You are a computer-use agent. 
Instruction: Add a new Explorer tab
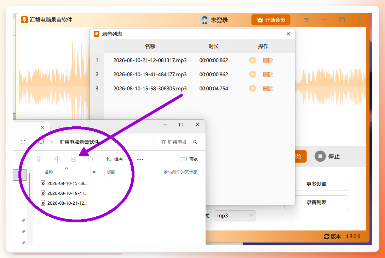(x=58, y=128)
